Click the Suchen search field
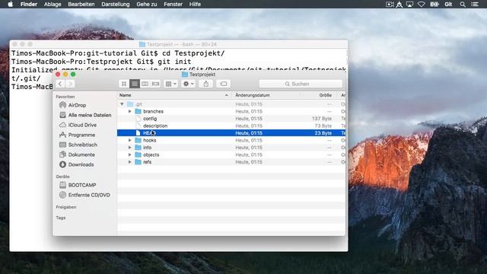This screenshot has height=274, width=487. [301, 84]
